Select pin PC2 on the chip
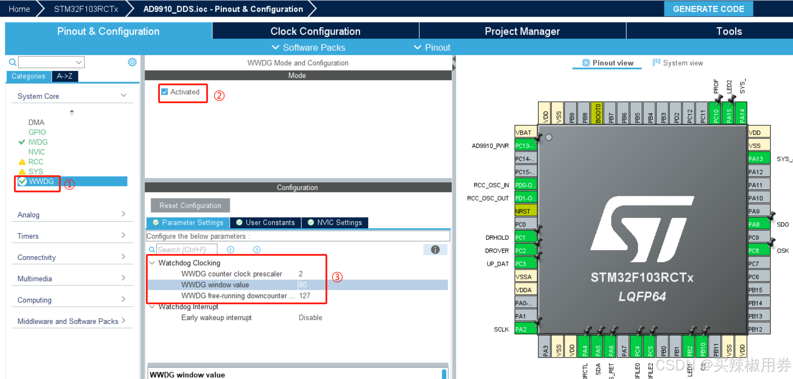The height and width of the screenshot is (379, 793). pyautogui.click(x=526, y=250)
